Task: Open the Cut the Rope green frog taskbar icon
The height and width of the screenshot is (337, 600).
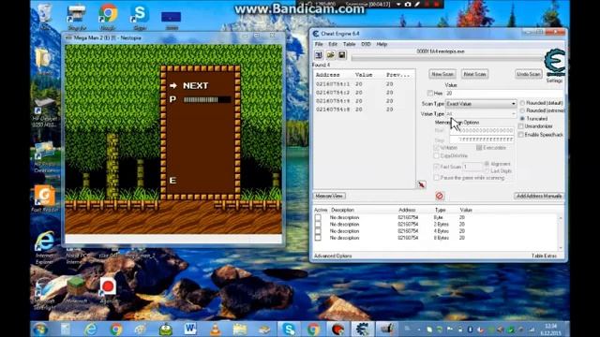Action: coord(166,330)
